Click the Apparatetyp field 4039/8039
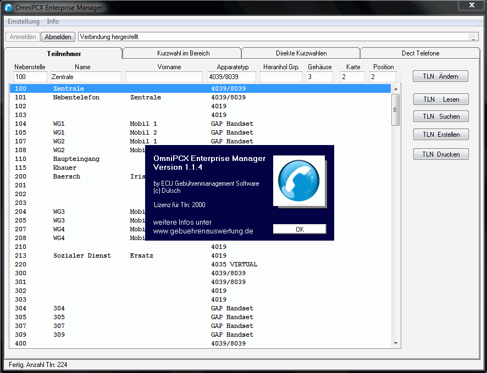 [232, 77]
